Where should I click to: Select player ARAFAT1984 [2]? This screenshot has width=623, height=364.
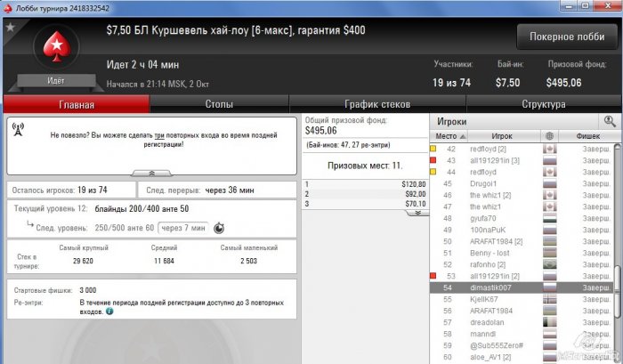coord(522,241)
